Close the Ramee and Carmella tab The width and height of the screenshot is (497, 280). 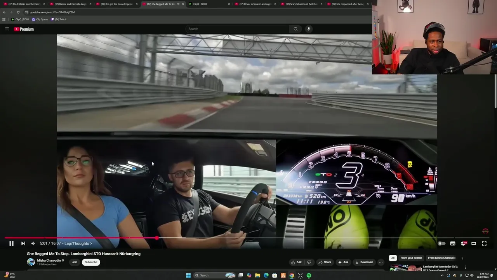pos(90,4)
